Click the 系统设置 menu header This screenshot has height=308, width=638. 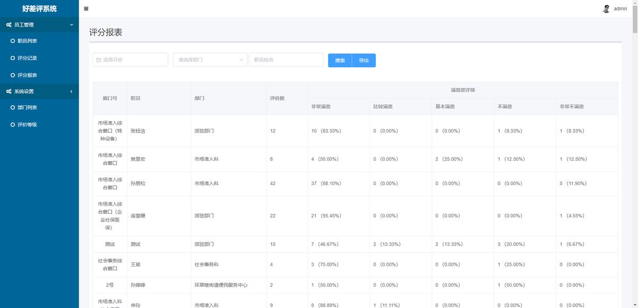39,91
